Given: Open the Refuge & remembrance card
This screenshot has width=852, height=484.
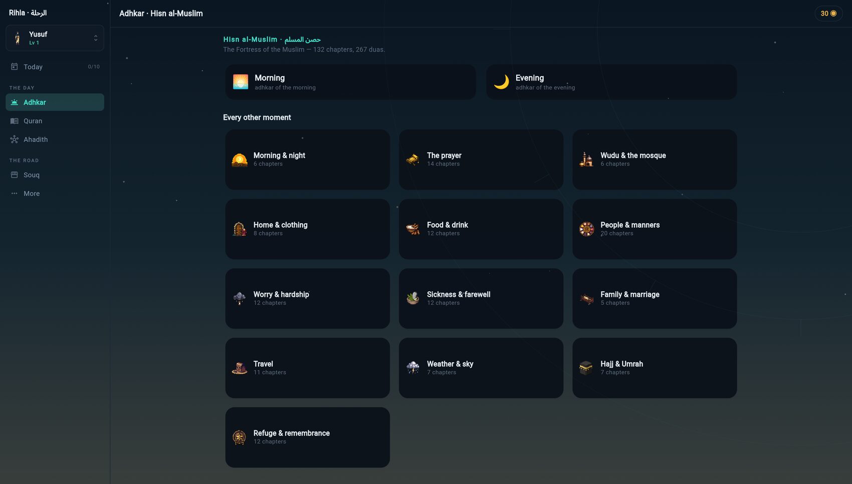Looking at the screenshot, I should click(308, 437).
